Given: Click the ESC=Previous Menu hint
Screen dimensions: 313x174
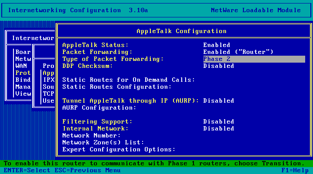Looking at the screenshot, I should [87, 171].
